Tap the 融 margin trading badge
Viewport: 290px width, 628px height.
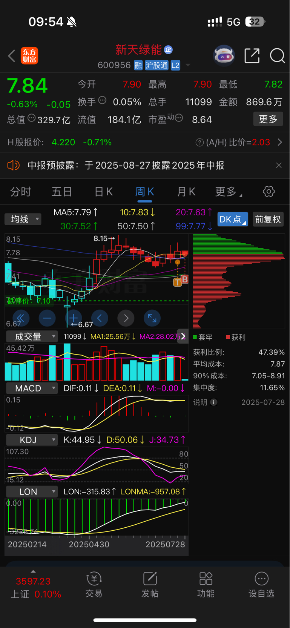click(x=138, y=65)
